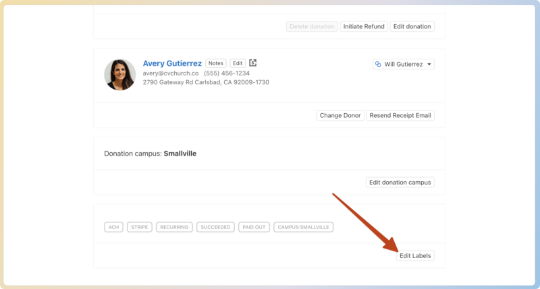
Task: Click the PAID OUT label tag
Action: (x=254, y=227)
